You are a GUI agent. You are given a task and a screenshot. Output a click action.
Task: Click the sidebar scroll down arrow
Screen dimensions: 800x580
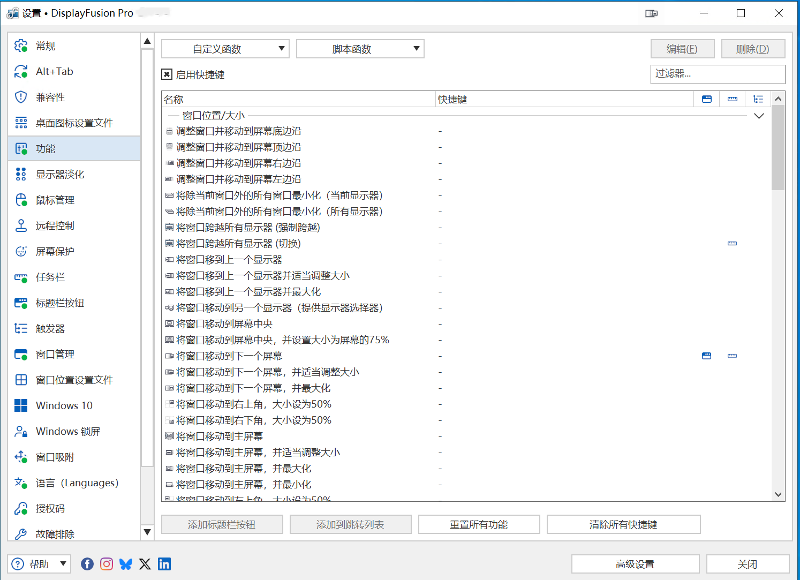point(147,532)
